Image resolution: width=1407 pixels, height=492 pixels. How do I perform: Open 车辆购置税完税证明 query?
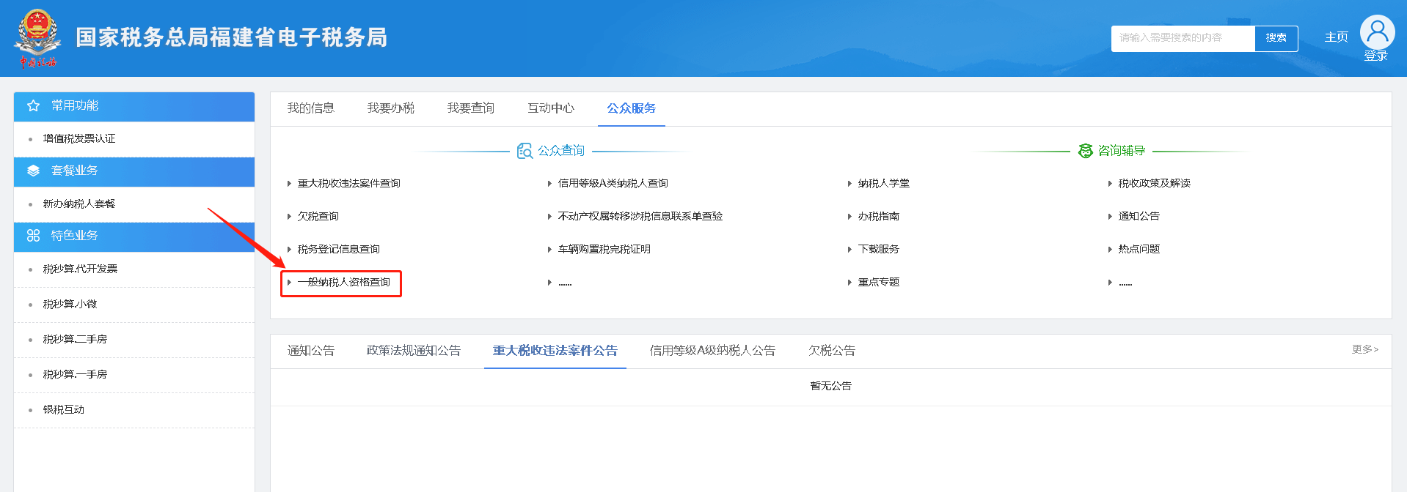604,250
